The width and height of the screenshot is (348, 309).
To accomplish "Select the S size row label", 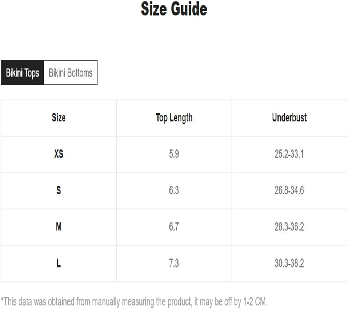I will point(59,190).
